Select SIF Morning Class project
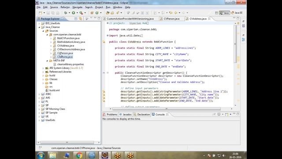This screenshot has height=159, width=282. (55, 109)
